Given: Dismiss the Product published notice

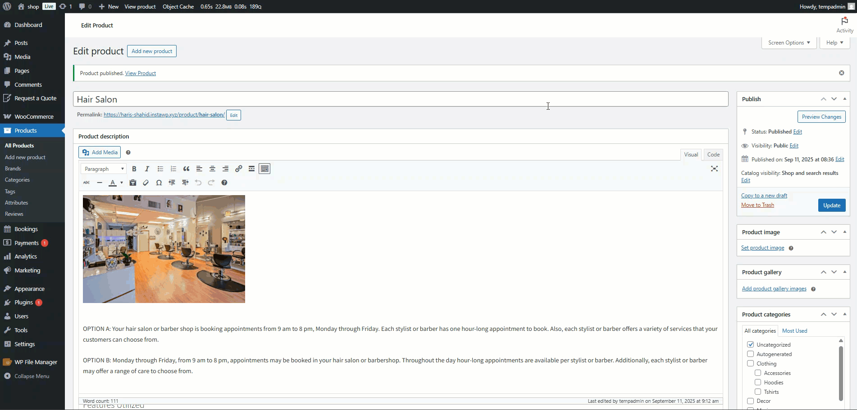Looking at the screenshot, I should click(x=841, y=73).
